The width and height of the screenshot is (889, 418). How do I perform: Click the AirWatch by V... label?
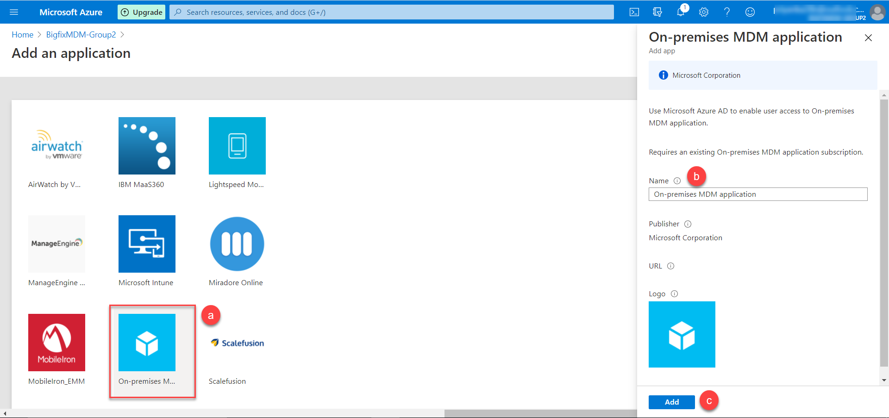(54, 185)
